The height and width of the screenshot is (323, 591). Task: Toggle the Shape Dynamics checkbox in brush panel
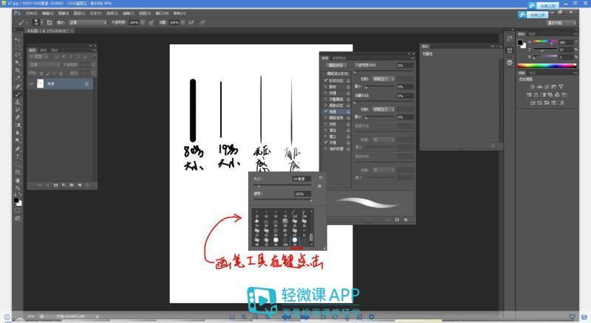[326, 80]
